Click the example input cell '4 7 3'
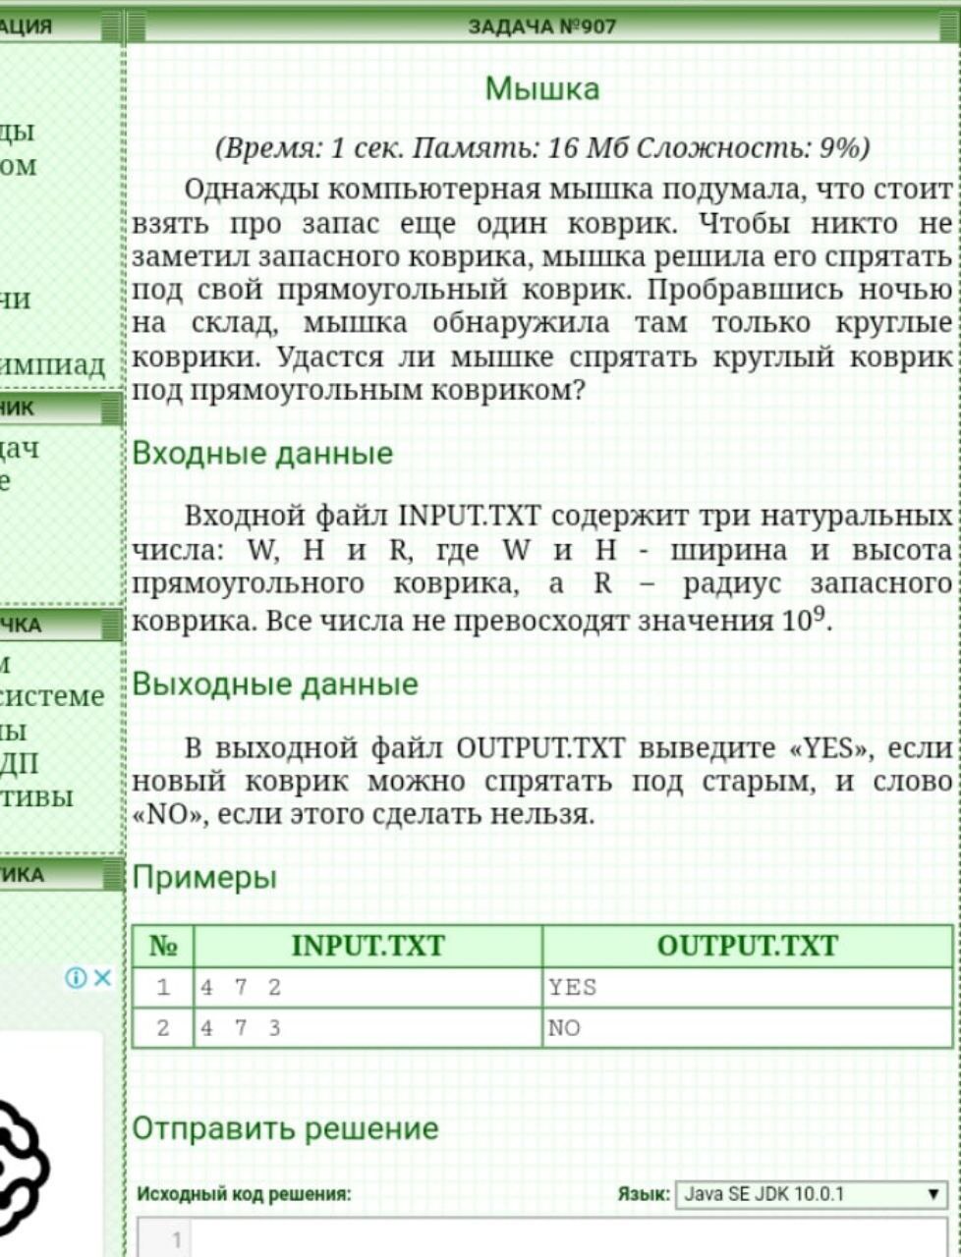 click(367, 1028)
